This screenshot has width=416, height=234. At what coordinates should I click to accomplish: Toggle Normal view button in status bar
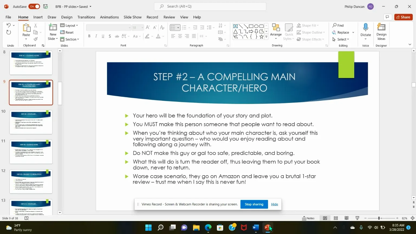pyautogui.click(x=325, y=218)
